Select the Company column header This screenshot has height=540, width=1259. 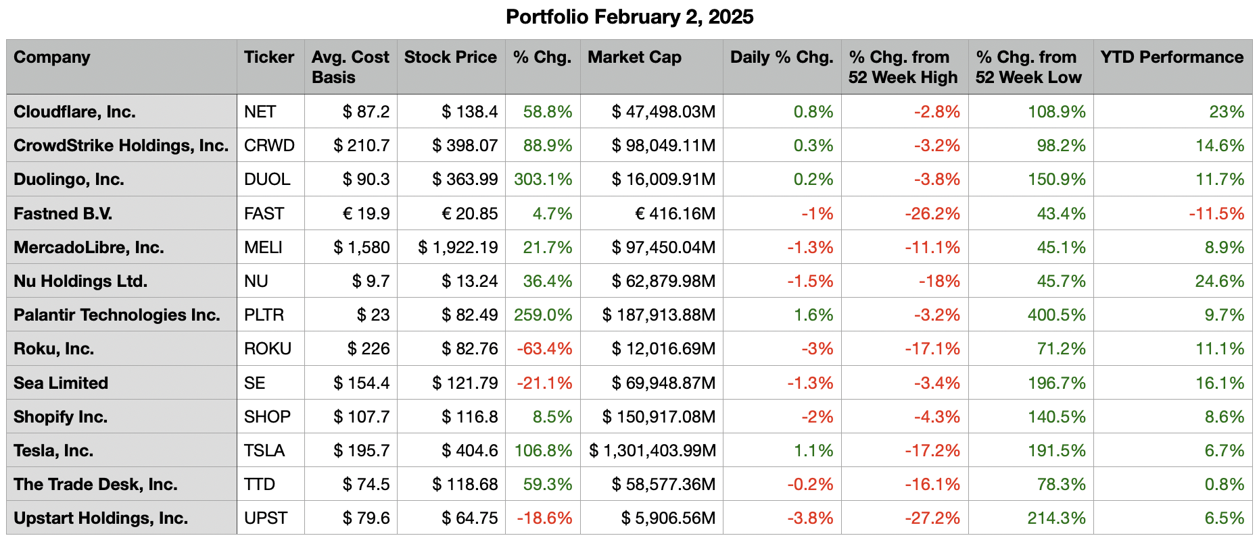(52, 57)
